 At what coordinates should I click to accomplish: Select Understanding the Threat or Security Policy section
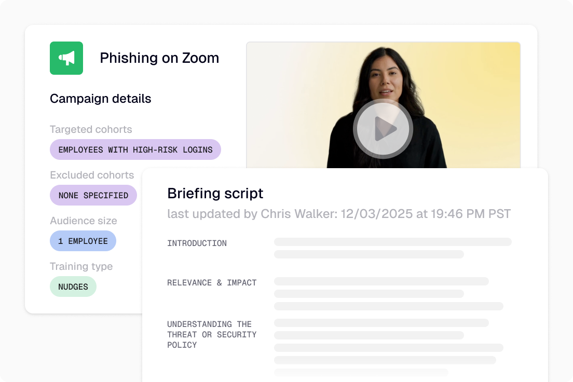212,334
